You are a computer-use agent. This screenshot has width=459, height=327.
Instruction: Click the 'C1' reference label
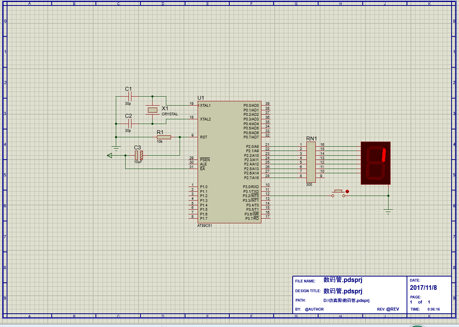pyautogui.click(x=128, y=89)
